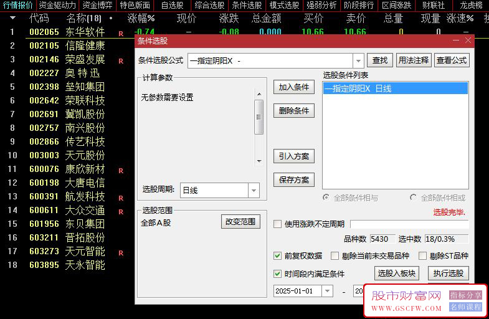Sort by 代码 column header
489x319 pixels.
(x=39, y=19)
